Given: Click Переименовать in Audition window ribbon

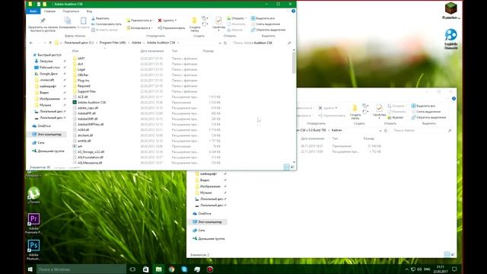Looking at the screenshot, I should point(171,28).
